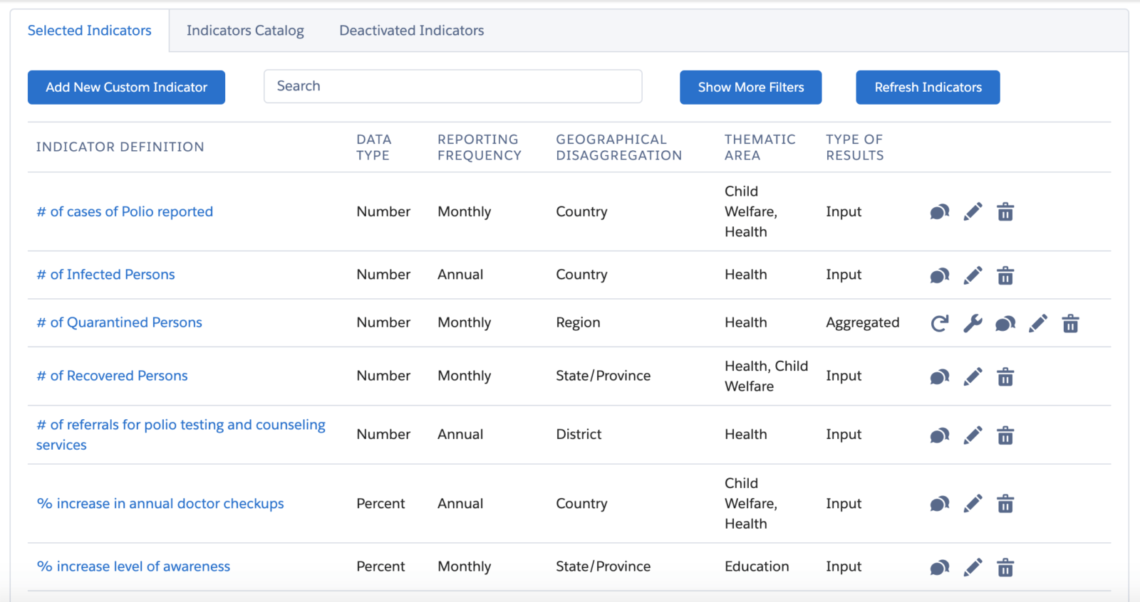Image resolution: width=1140 pixels, height=602 pixels.
Task: Open comments for '% increase level of awareness'
Action: point(940,567)
